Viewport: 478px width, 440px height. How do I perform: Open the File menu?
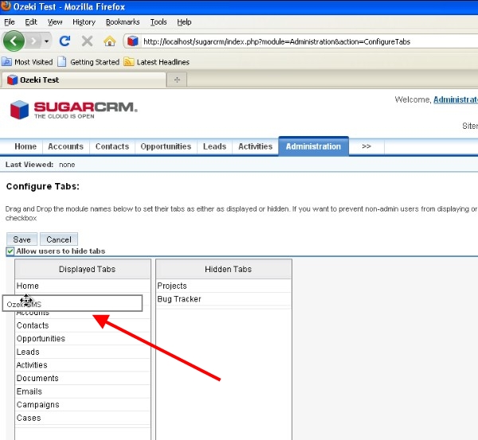point(10,22)
